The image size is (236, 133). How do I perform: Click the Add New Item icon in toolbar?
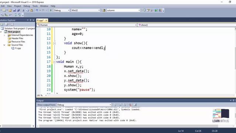click(4, 10)
